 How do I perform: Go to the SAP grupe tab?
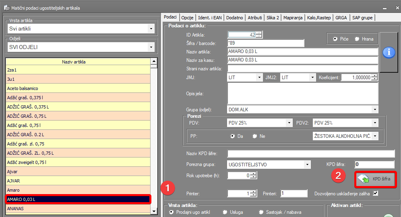(362, 18)
